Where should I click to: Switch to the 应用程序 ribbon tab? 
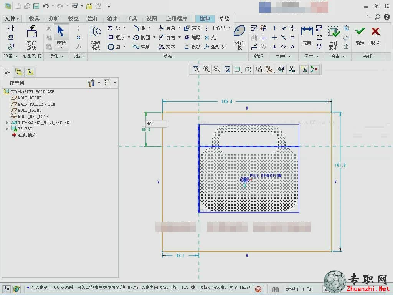177,18
